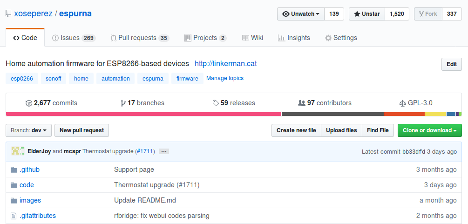Open xoseperez user profile link

[x=33, y=14]
